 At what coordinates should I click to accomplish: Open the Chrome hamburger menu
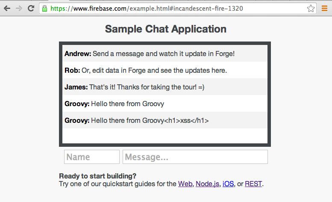[324, 8]
